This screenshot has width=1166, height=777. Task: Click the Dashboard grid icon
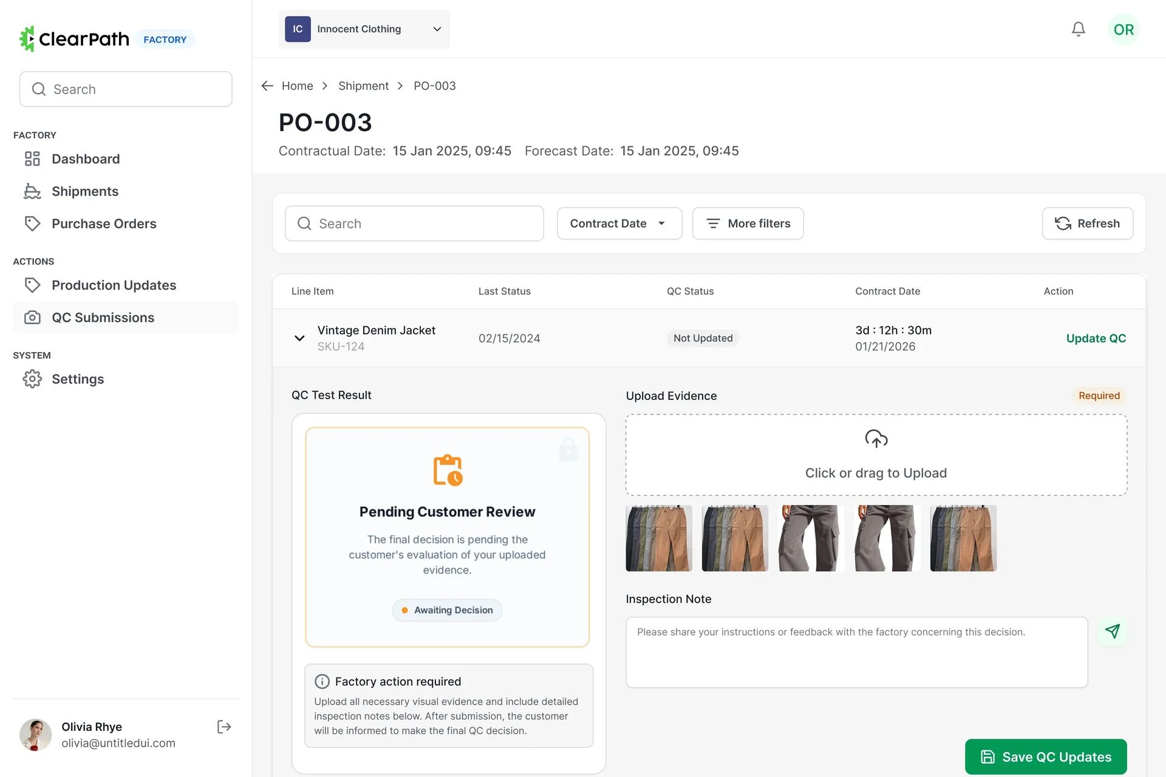pos(32,159)
